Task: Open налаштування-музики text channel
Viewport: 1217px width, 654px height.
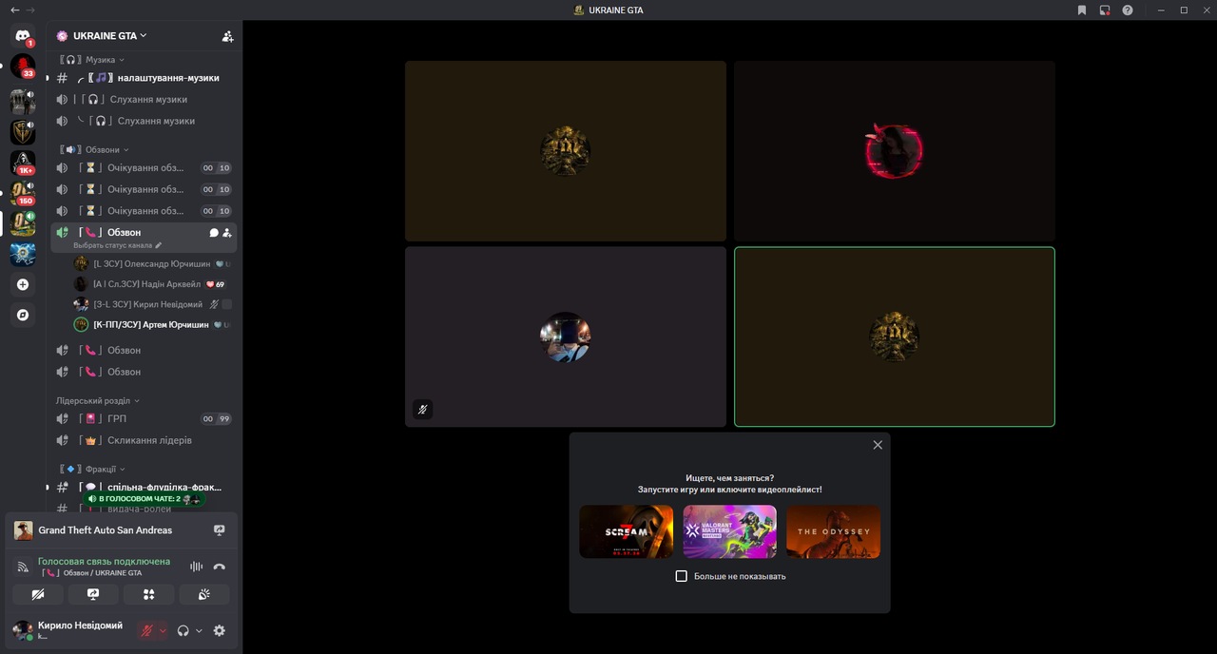Action: coord(144,78)
